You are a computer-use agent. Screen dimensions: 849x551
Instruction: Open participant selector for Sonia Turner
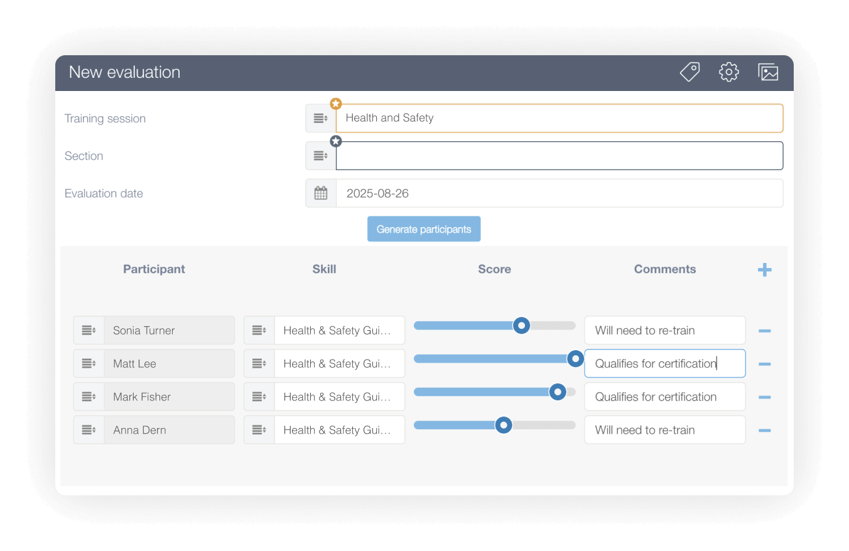point(89,330)
